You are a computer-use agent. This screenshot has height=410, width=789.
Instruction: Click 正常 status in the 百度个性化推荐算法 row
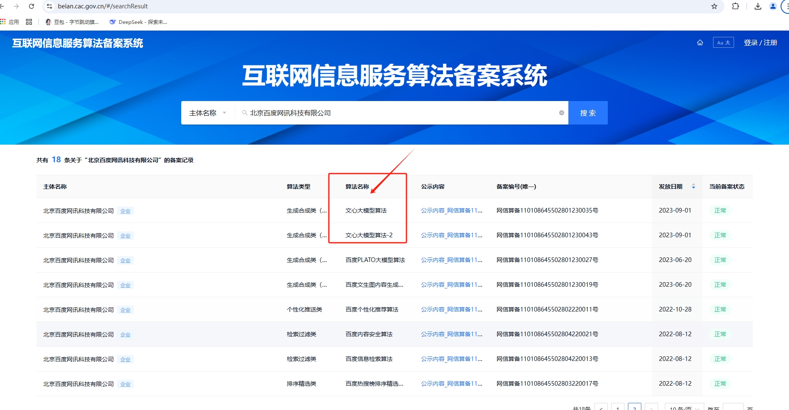pos(720,309)
